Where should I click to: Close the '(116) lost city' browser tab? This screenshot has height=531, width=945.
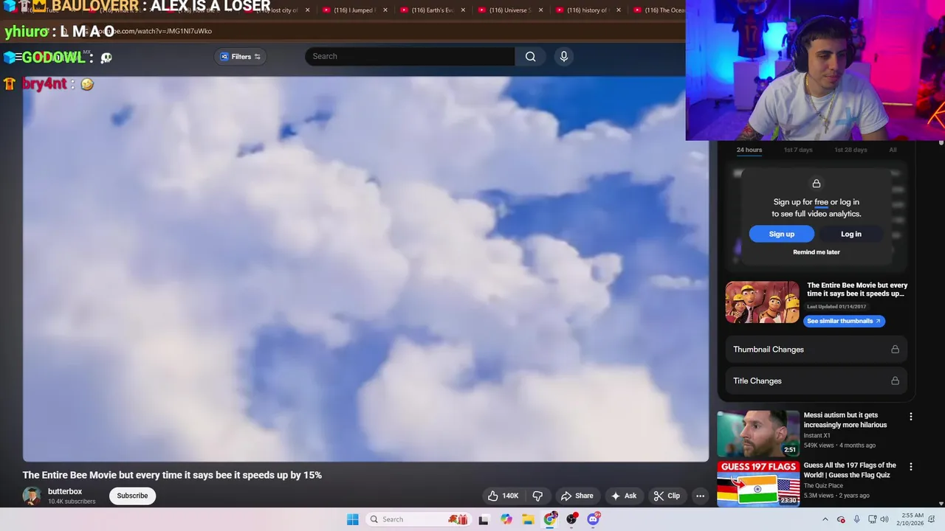[x=307, y=10]
